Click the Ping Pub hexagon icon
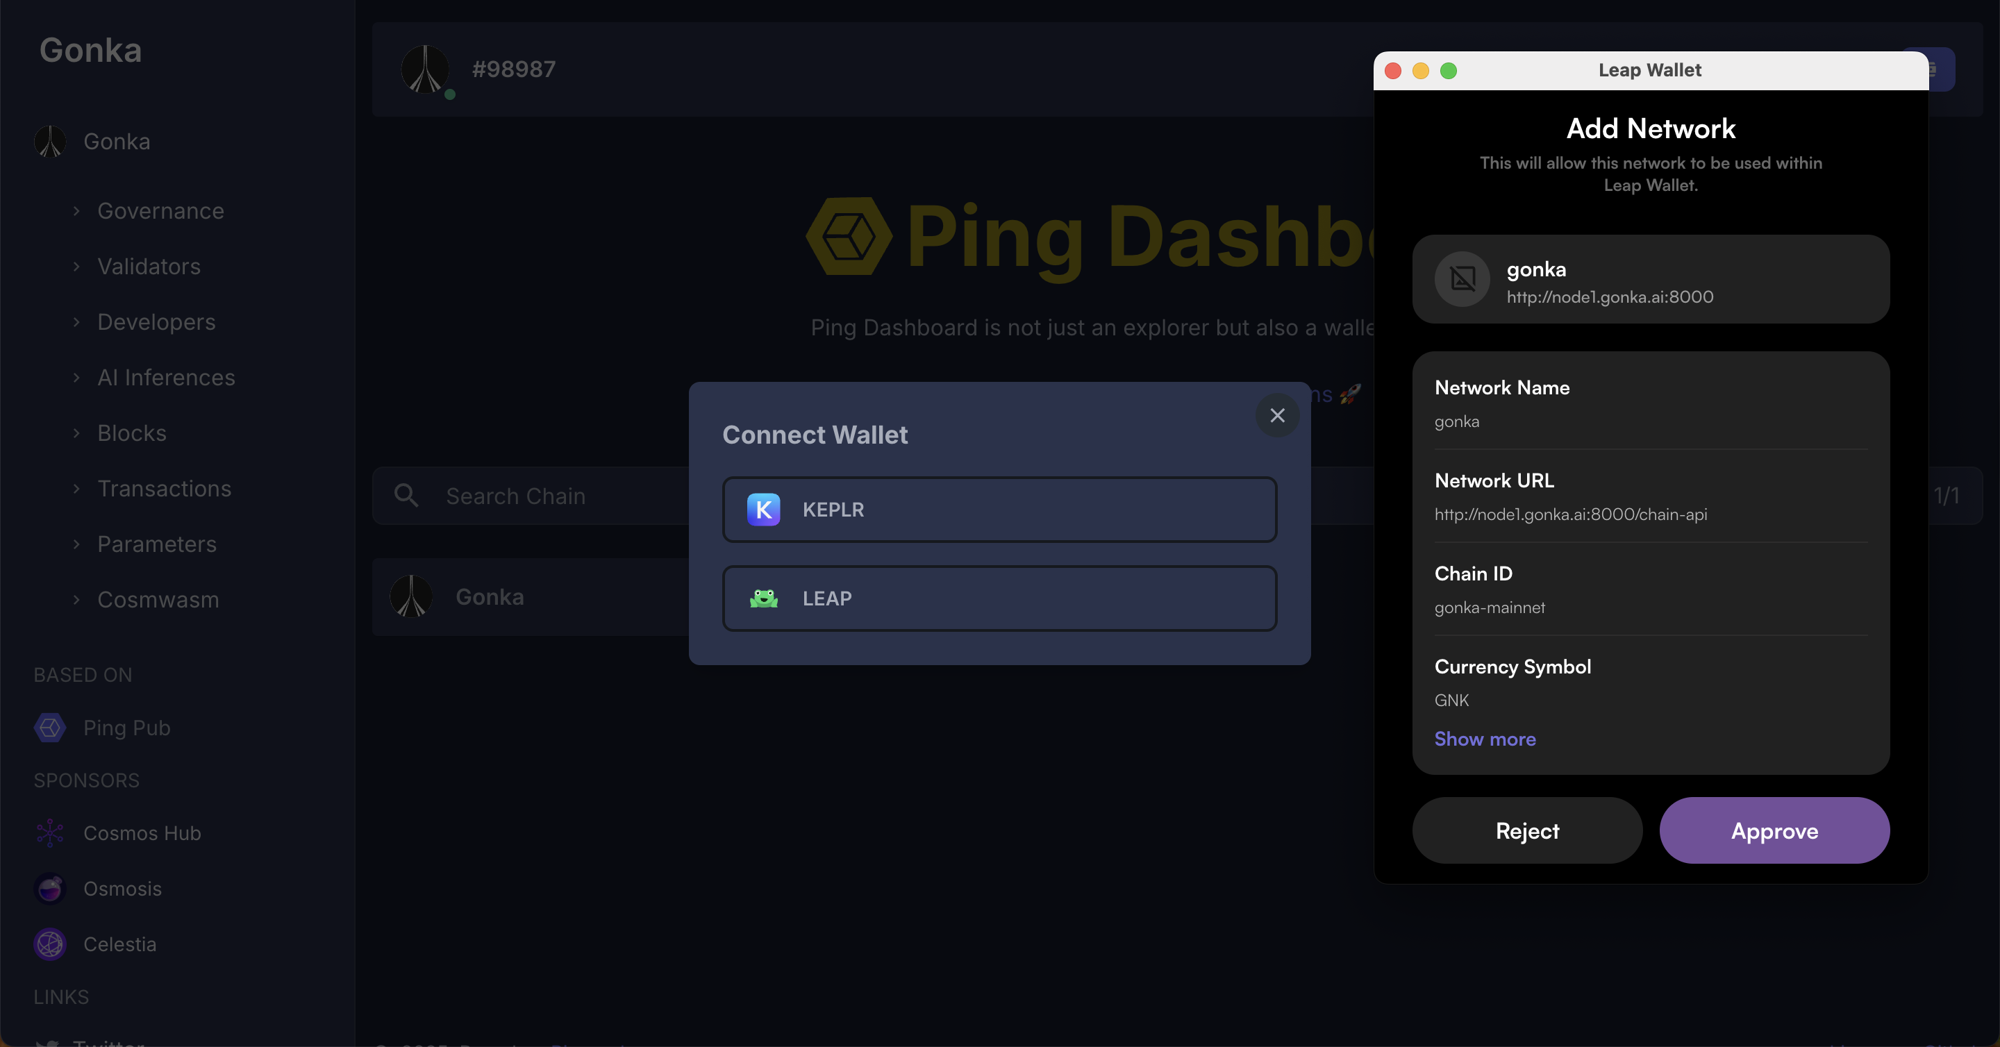This screenshot has height=1047, width=2000. pyautogui.click(x=50, y=728)
